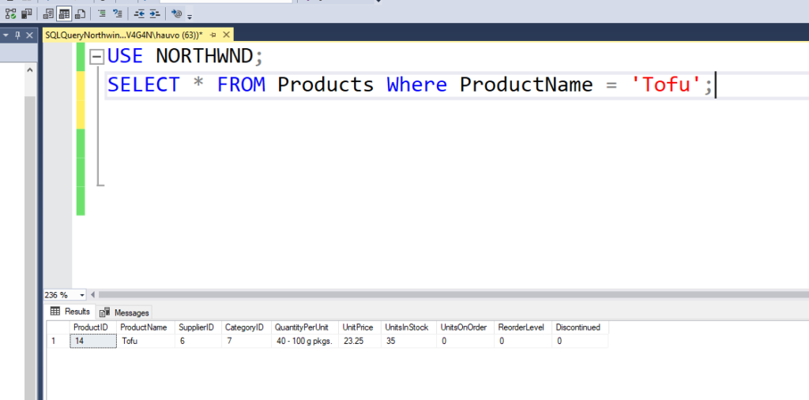809x400 pixels.
Task: Uncomment the selected lines
Action: click(118, 13)
